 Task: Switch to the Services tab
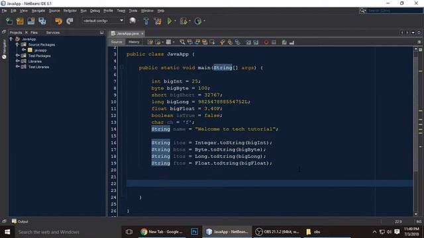coord(53,32)
